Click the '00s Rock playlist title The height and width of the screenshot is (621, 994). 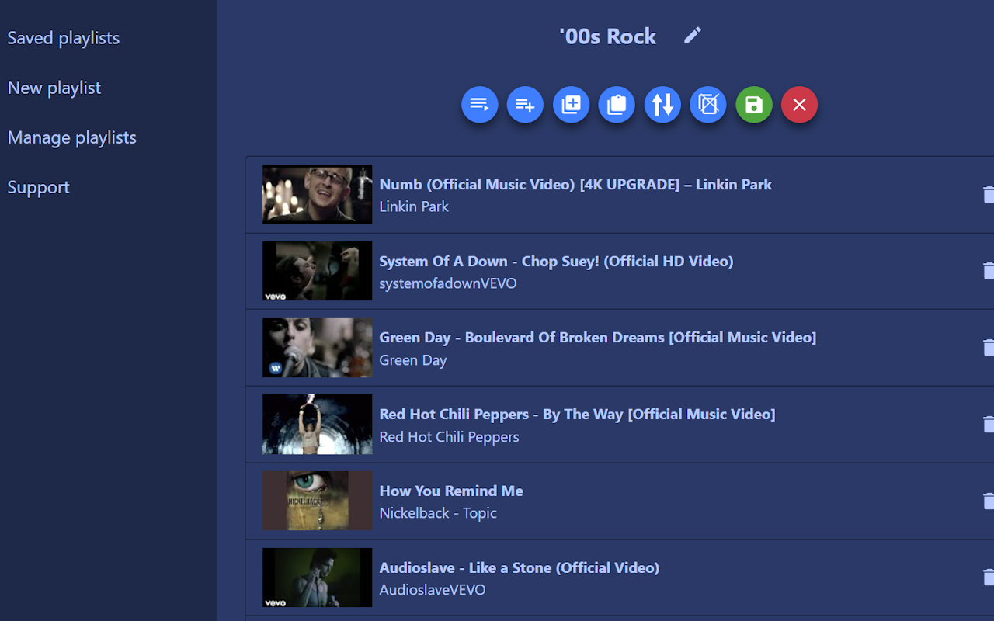pyautogui.click(x=608, y=36)
